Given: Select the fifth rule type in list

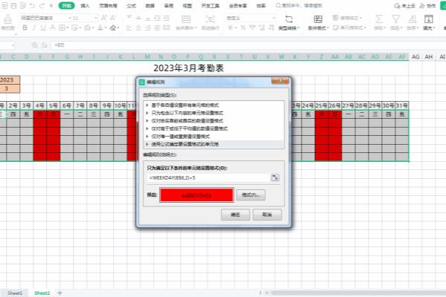Looking at the screenshot, I should [213, 137].
